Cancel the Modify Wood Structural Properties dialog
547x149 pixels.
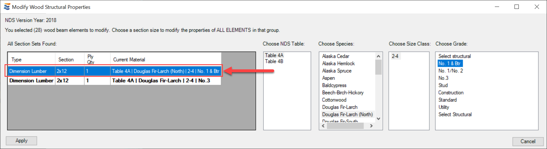528,141
